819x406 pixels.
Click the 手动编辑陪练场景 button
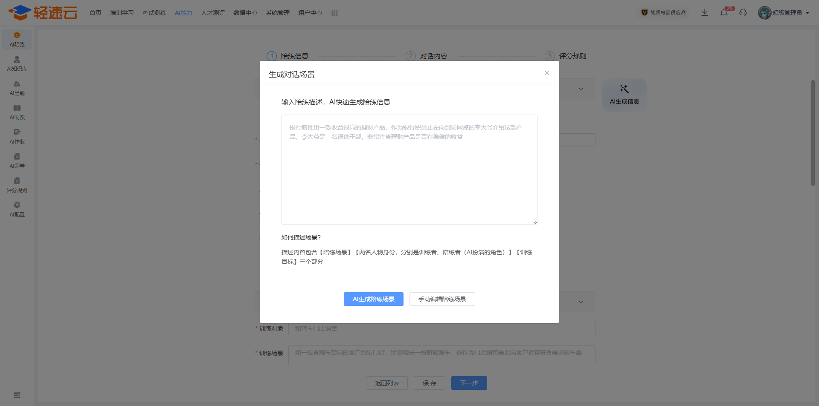coord(442,299)
